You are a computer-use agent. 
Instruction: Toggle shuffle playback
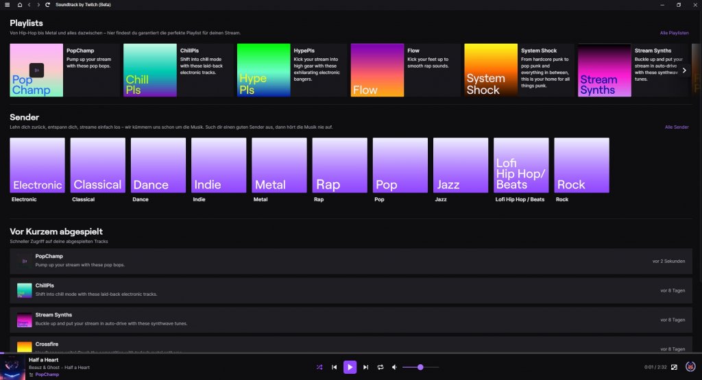tap(319, 367)
